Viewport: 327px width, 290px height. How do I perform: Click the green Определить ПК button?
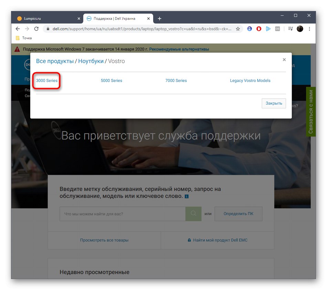point(238,214)
